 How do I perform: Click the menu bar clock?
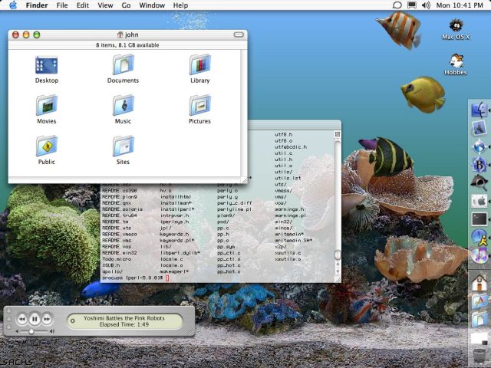[x=460, y=5]
